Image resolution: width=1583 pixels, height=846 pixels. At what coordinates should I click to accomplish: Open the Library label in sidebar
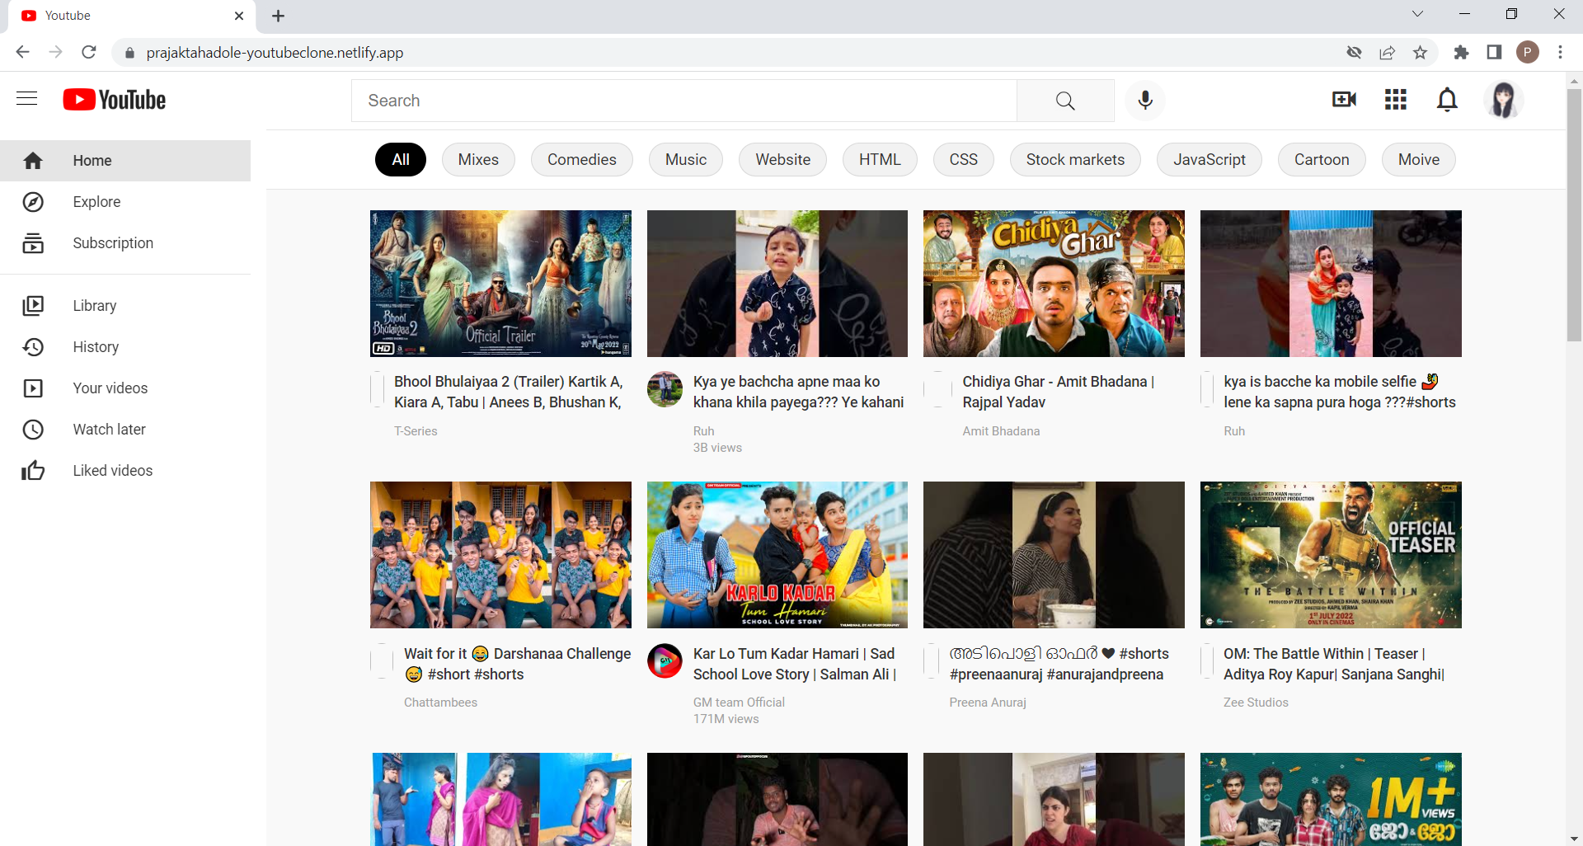(x=94, y=306)
